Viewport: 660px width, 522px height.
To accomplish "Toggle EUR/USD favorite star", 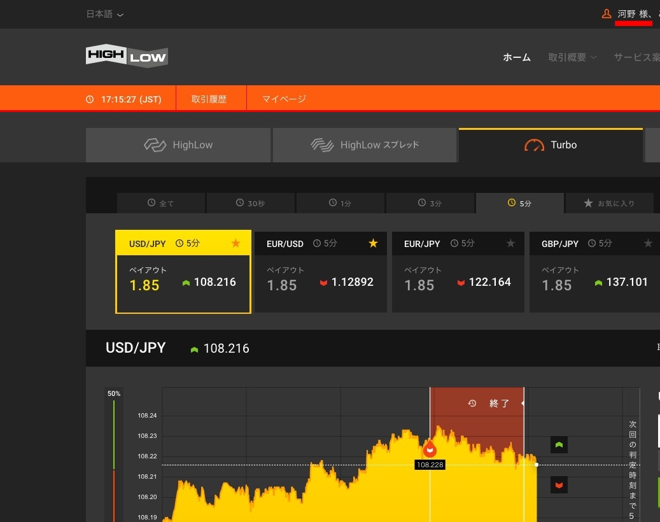I will pyautogui.click(x=373, y=243).
